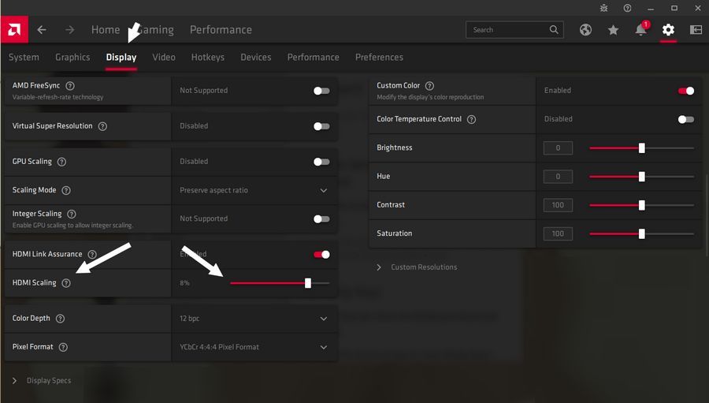Image resolution: width=709 pixels, height=403 pixels.
Task: Show Scaling Mode help icon
Action: coord(66,190)
